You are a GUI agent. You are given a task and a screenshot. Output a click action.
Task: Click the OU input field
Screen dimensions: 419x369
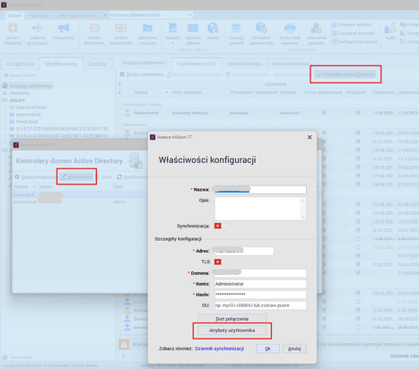pos(260,305)
